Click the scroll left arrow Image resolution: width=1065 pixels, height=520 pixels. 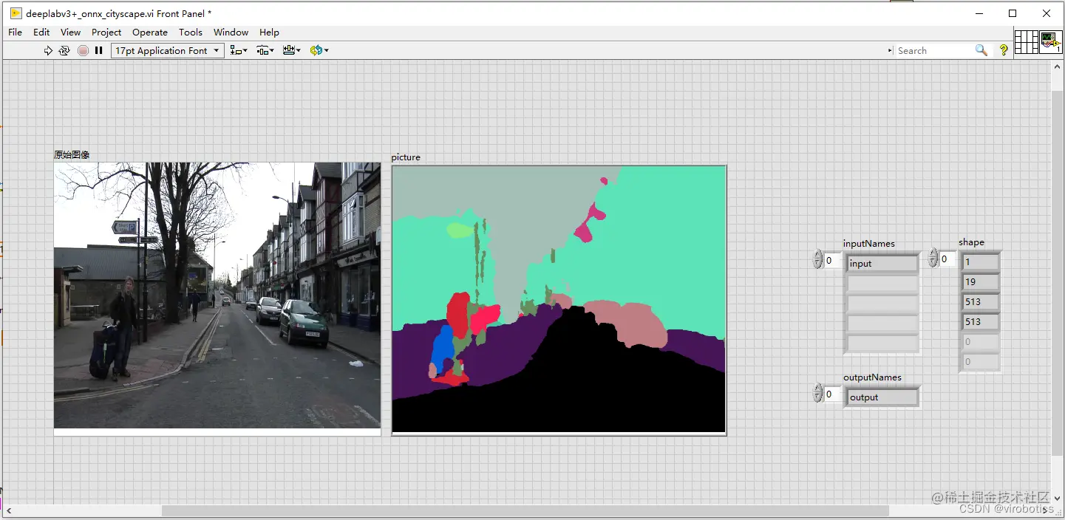click(x=9, y=510)
